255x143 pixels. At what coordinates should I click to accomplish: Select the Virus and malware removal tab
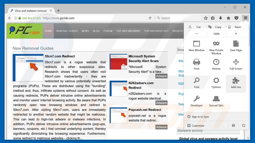(x=31, y=11)
